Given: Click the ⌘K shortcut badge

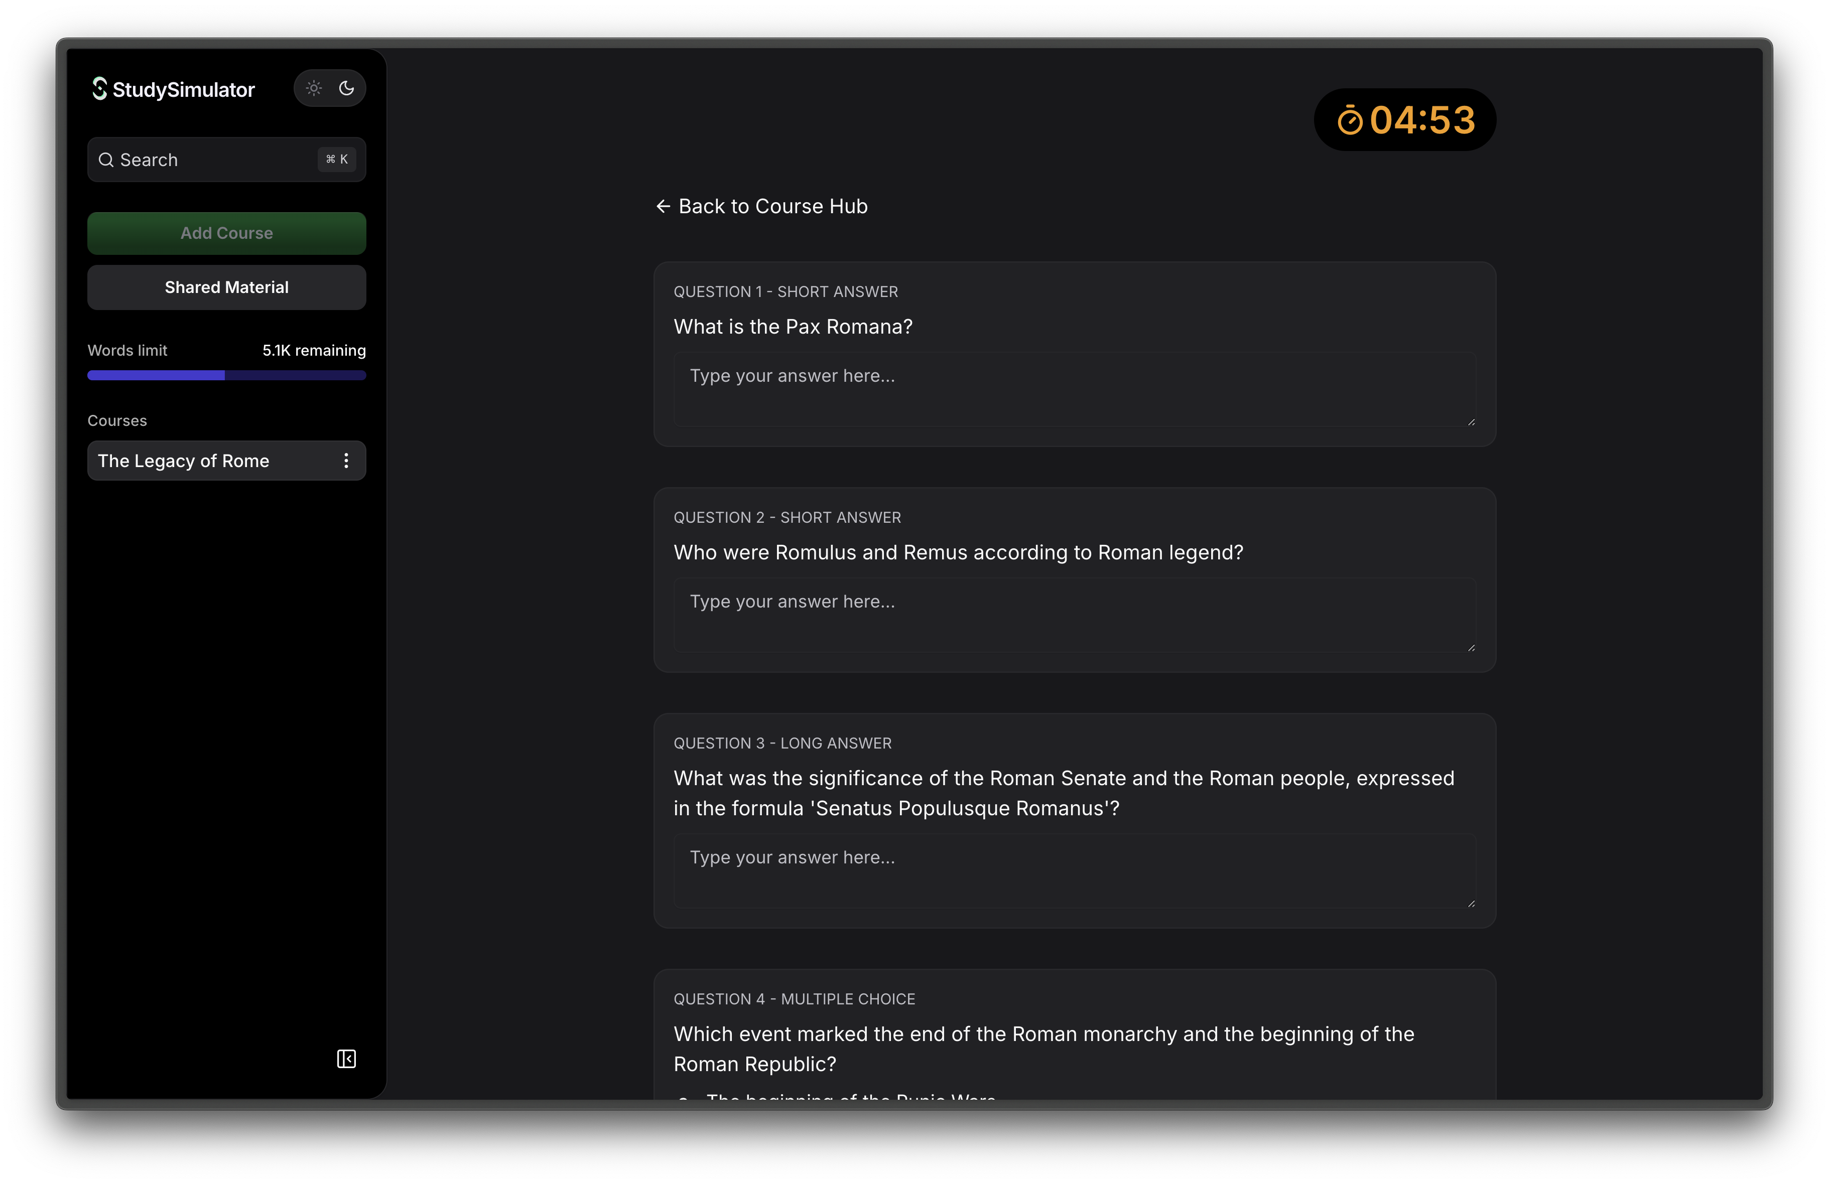Looking at the screenshot, I should [337, 159].
